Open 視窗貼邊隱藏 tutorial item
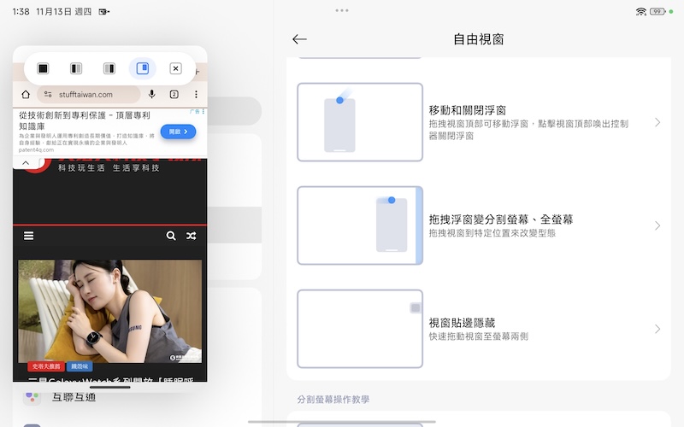Screen dimensions: 684x427 [x=479, y=329]
